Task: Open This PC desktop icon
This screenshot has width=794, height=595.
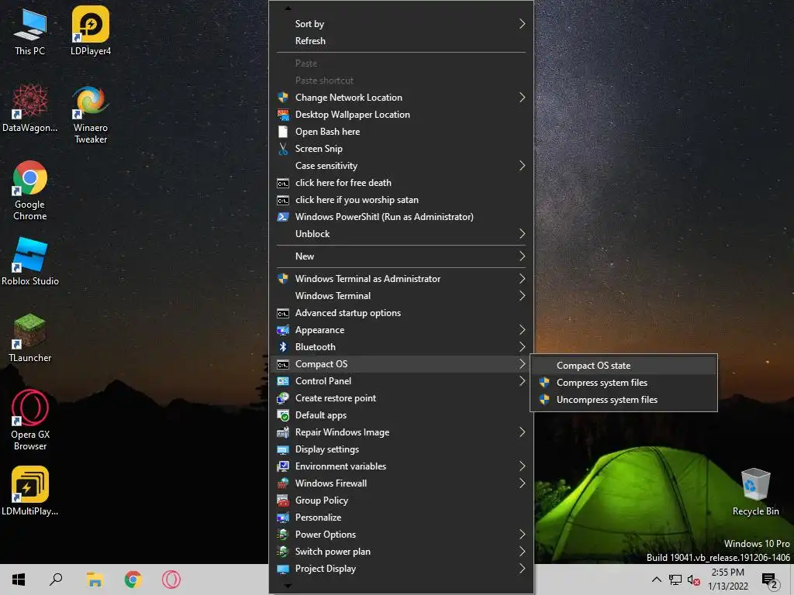Action: pyautogui.click(x=30, y=31)
